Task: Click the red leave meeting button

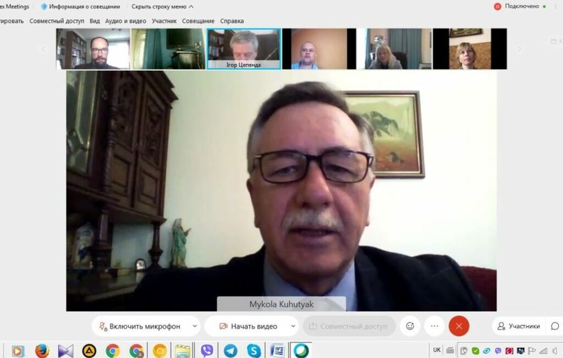Action: [459, 326]
